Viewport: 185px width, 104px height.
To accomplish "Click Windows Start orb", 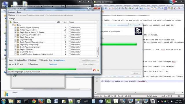I will [x=3, y=101].
